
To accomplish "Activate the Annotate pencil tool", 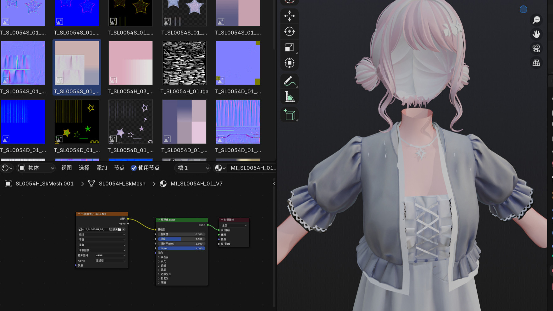I will point(289,81).
